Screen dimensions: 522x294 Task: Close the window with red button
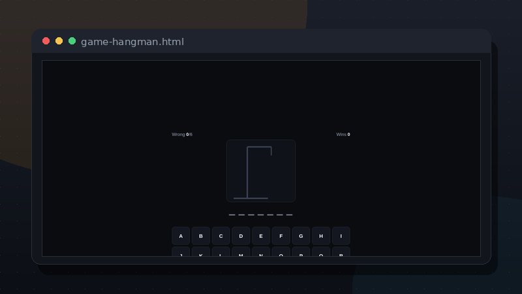tap(46, 41)
